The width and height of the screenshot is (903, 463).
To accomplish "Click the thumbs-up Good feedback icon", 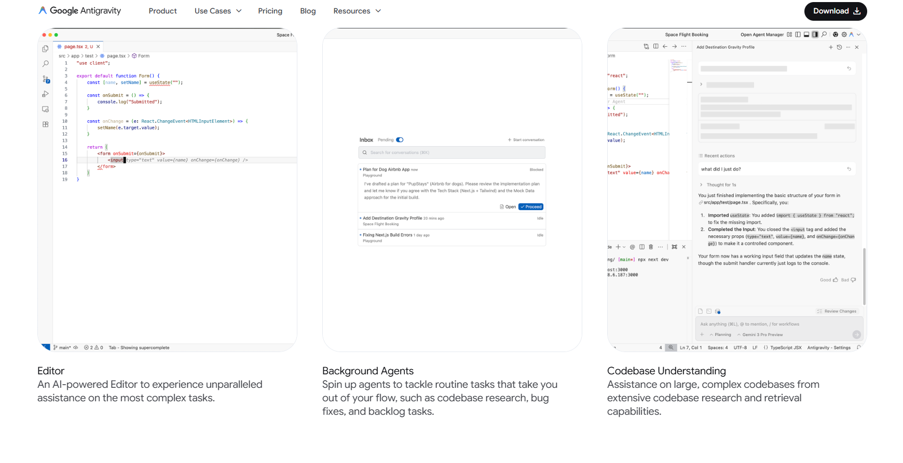I will pyautogui.click(x=836, y=280).
